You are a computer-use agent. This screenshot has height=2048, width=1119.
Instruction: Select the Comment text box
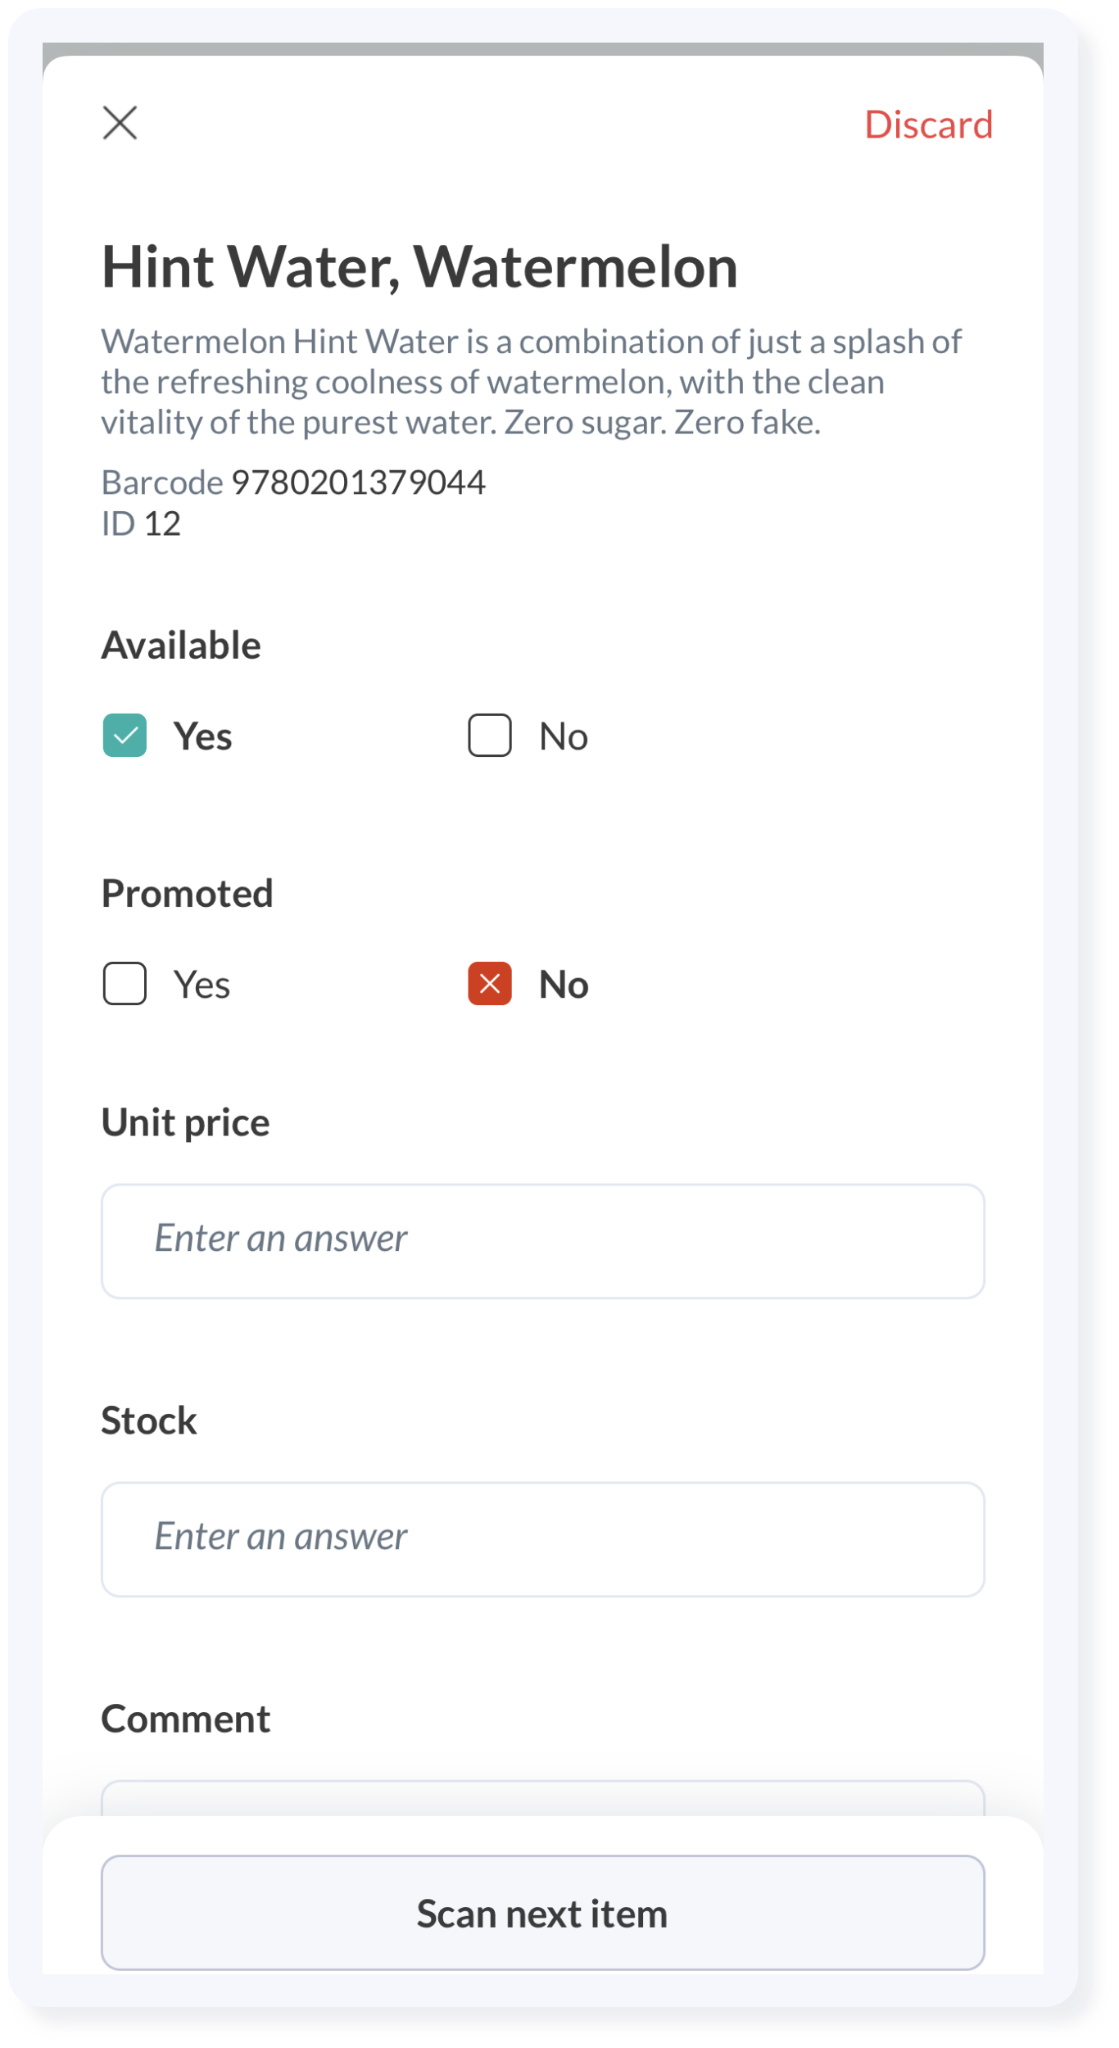click(x=542, y=1799)
